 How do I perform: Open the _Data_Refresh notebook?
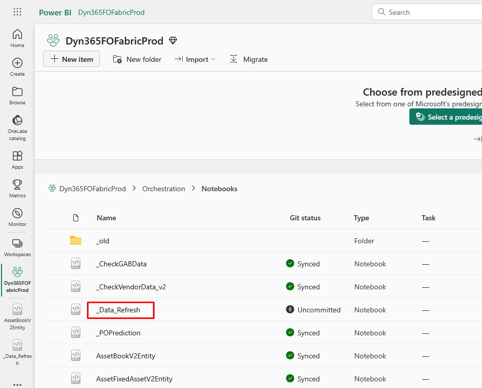(x=118, y=310)
